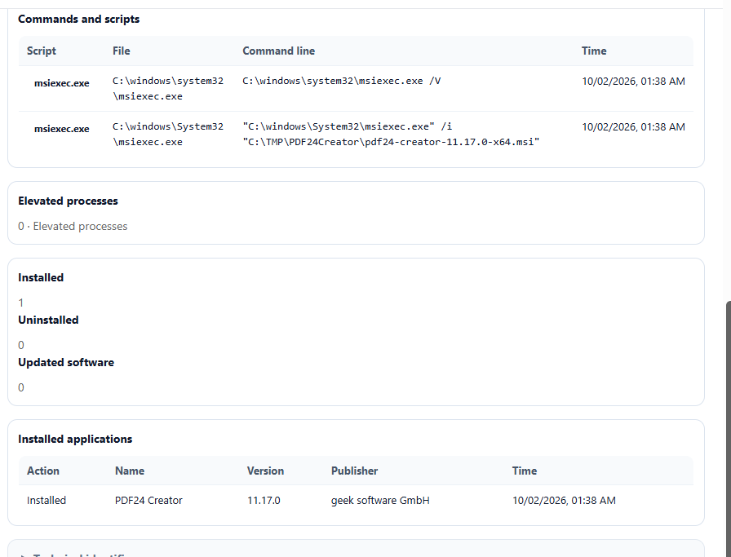Viewport: 731px width, 557px height.
Task: Click the msiexec.exe /V command line text
Action: [341, 81]
